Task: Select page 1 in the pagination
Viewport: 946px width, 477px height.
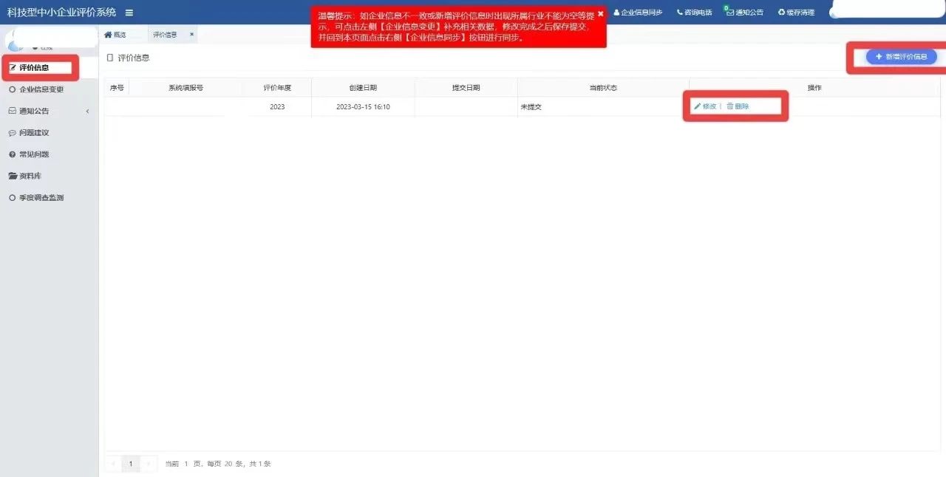Action: point(131,464)
